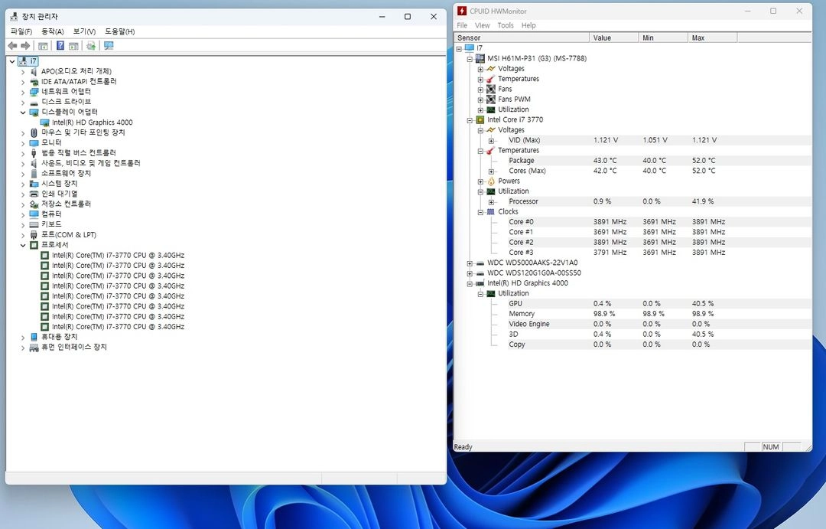Open the 파일(F) menu in Device Manager
Screen dimensions: 826x529
coord(21,31)
